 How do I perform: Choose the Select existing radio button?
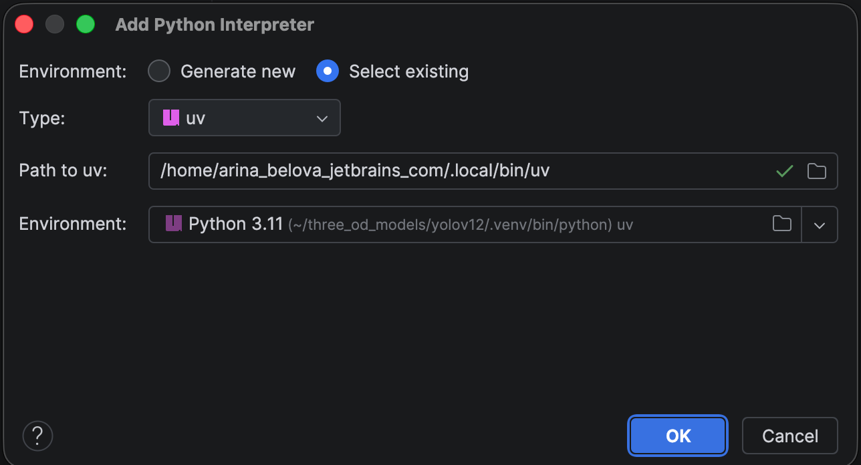[328, 71]
